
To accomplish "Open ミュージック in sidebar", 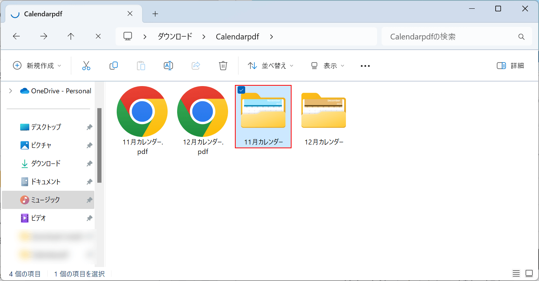I will pyautogui.click(x=48, y=200).
